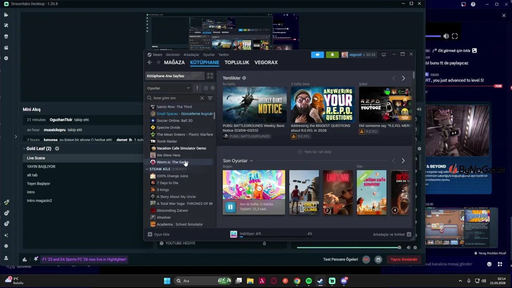Show hidden system tray icons
512x288 pixels.
click(x=460, y=281)
